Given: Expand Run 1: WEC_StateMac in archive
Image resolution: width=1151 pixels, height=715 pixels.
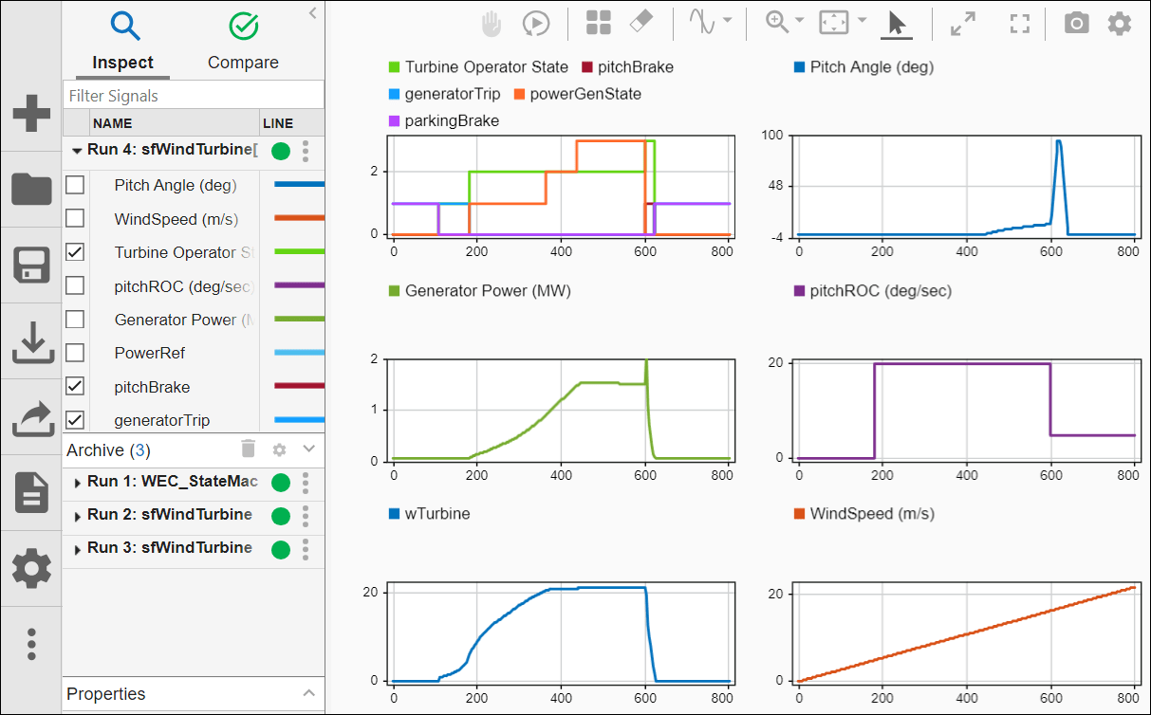Looking at the screenshot, I should [x=77, y=483].
